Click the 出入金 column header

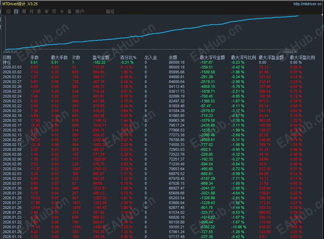click(151, 57)
